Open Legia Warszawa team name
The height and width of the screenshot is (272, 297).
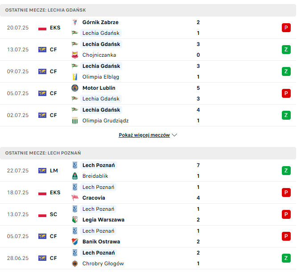click(103, 220)
